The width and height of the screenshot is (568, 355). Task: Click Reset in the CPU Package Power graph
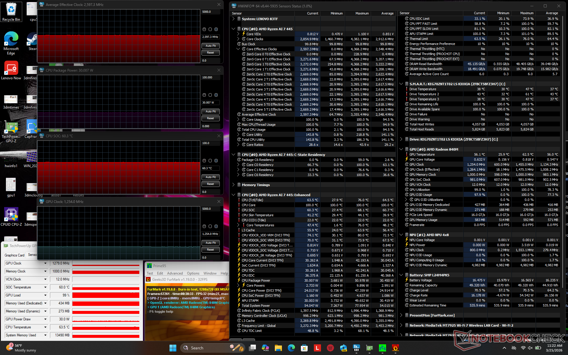tap(210, 118)
